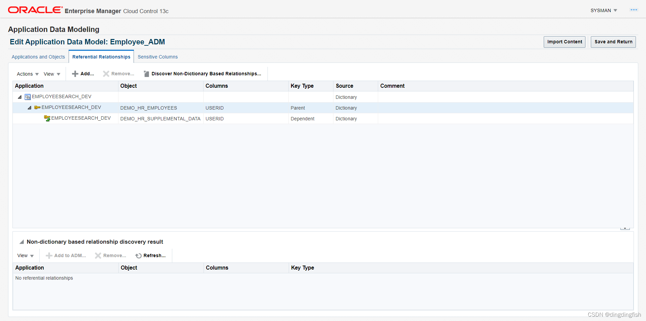
Task: Click the Comment column header
Action: click(x=506, y=86)
